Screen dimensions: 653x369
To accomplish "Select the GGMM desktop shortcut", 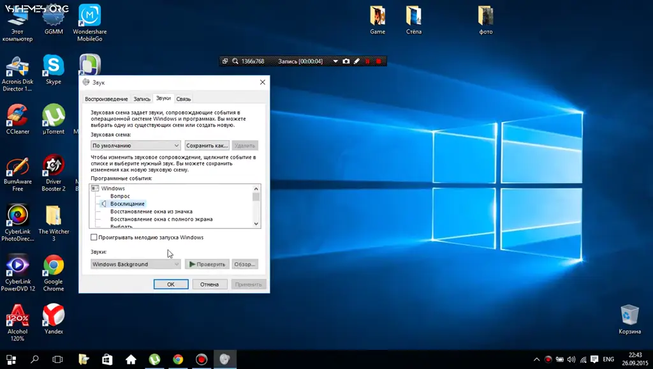I will pyautogui.click(x=54, y=21).
